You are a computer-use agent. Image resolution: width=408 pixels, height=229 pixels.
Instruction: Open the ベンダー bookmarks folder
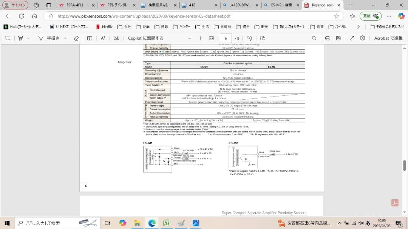pos(182,27)
